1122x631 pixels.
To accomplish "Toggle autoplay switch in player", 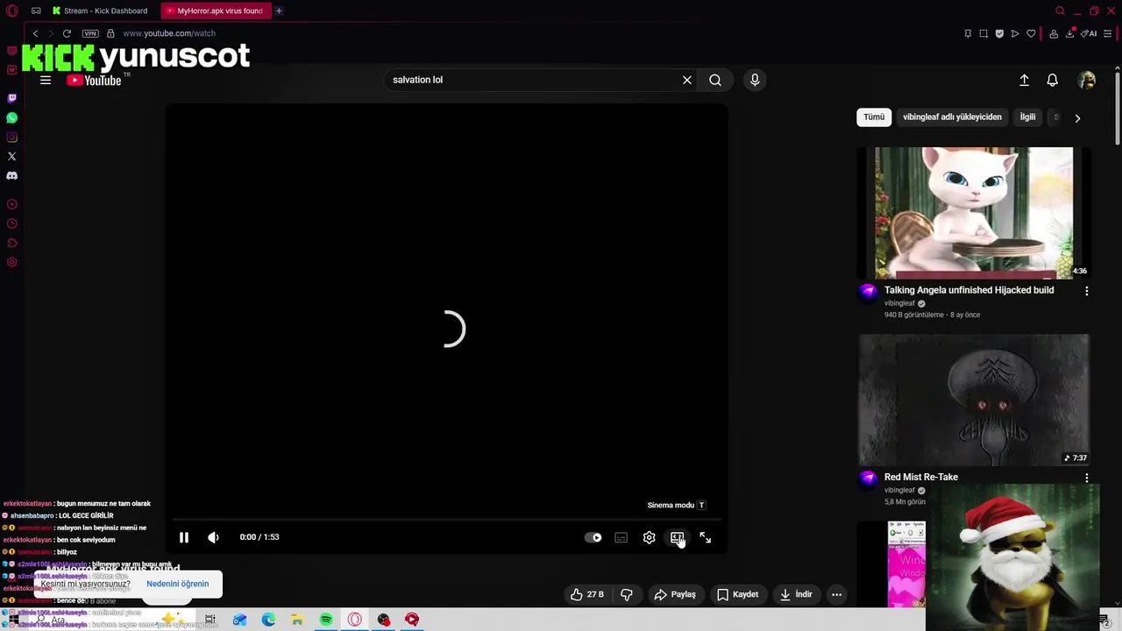I will click(x=593, y=537).
